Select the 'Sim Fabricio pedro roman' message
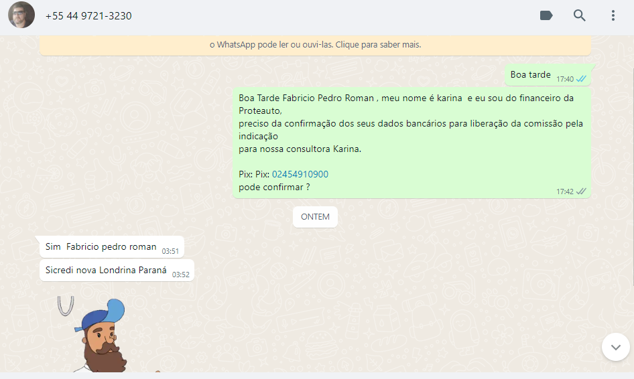 tap(101, 247)
